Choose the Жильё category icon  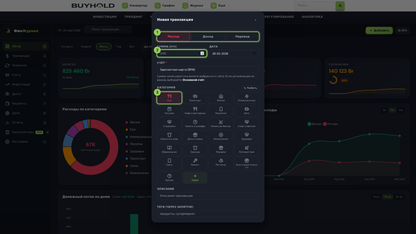(221, 97)
